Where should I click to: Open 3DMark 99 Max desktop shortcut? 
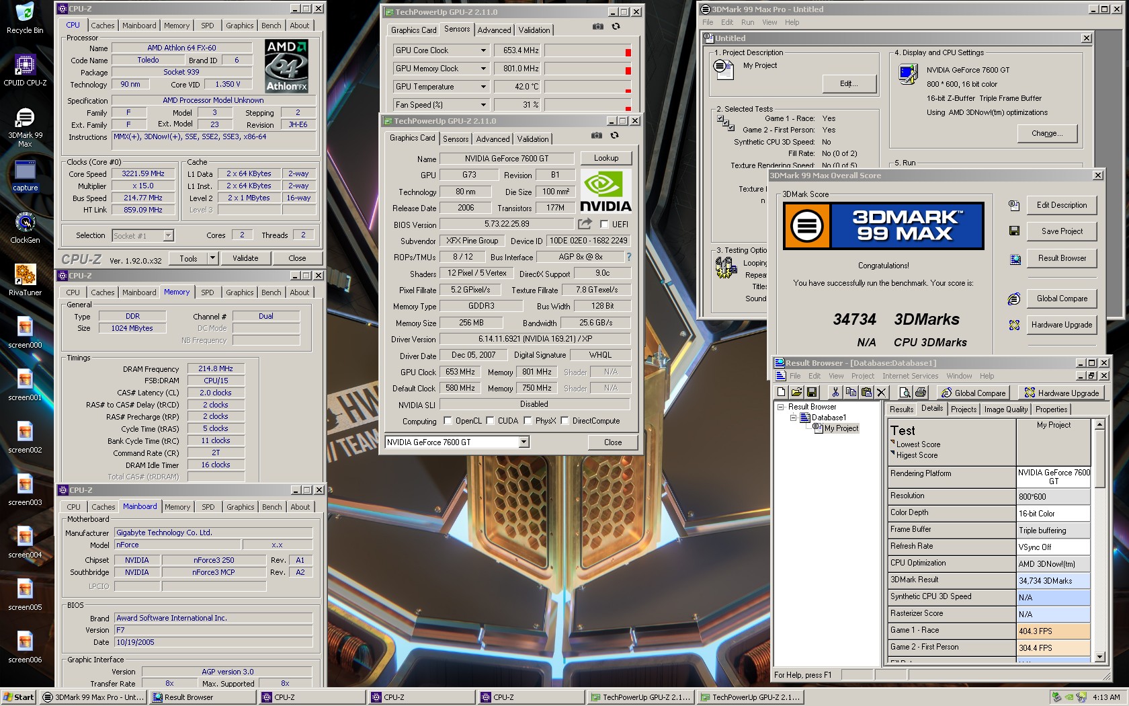[25, 127]
